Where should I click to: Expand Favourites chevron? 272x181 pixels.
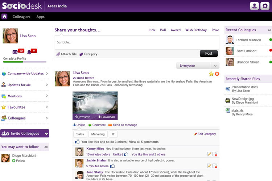pyautogui.click(x=47, y=107)
